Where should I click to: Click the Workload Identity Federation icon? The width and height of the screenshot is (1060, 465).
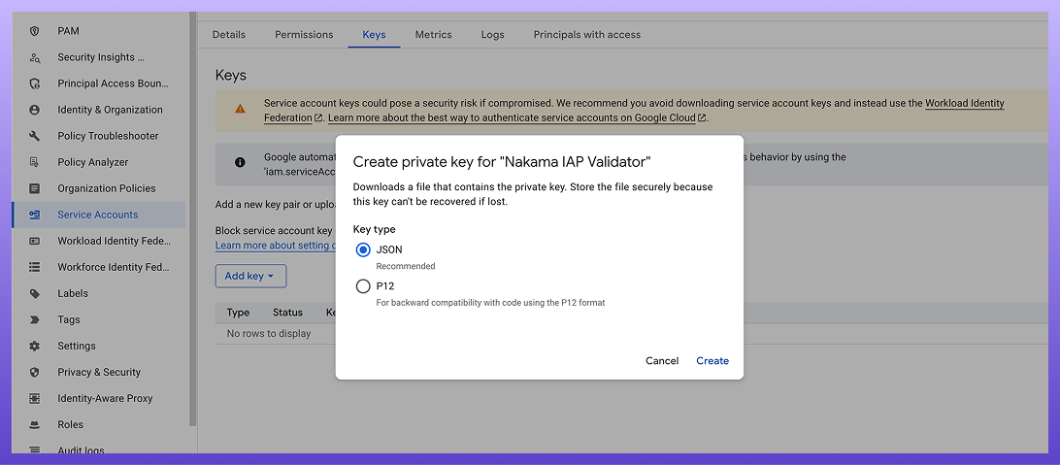tap(35, 241)
